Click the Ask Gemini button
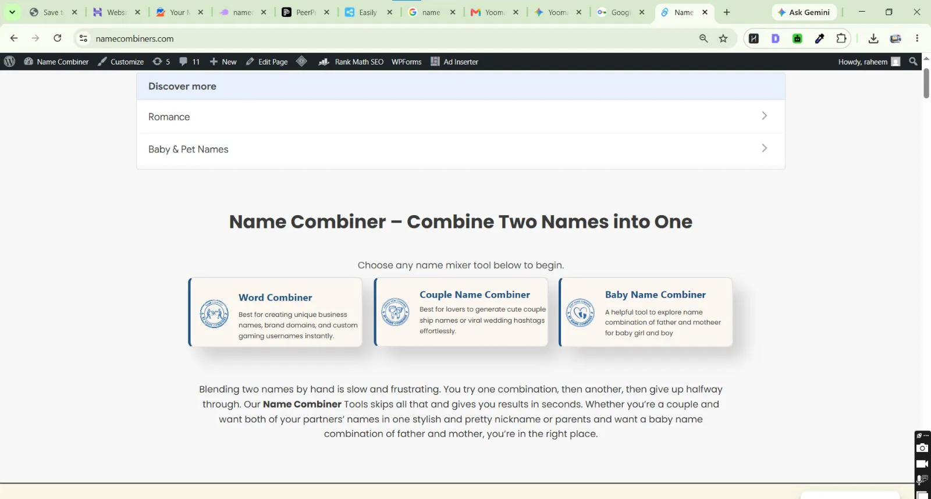The height and width of the screenshot is (499, 931). pos(804,12)
